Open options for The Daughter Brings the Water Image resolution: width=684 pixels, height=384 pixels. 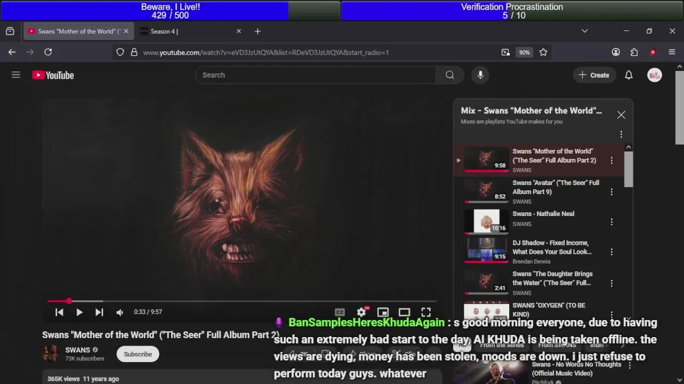click(x=612, y=283)
